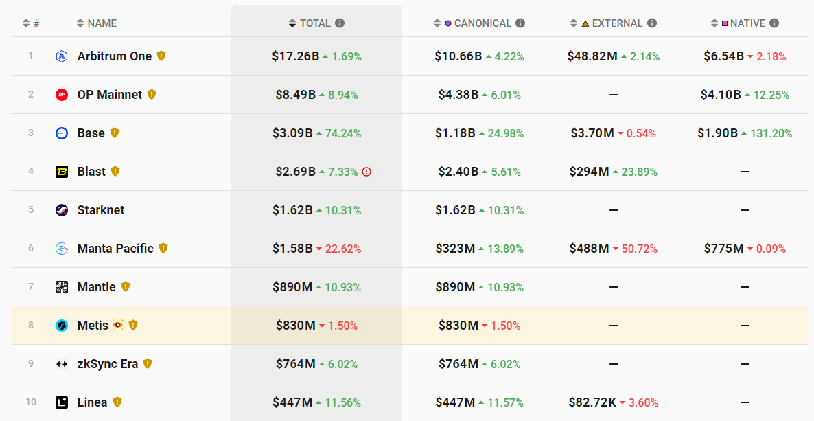Click Manta Pacific external $488M value
Screen dimensions: 814x421
click(589, 249)
